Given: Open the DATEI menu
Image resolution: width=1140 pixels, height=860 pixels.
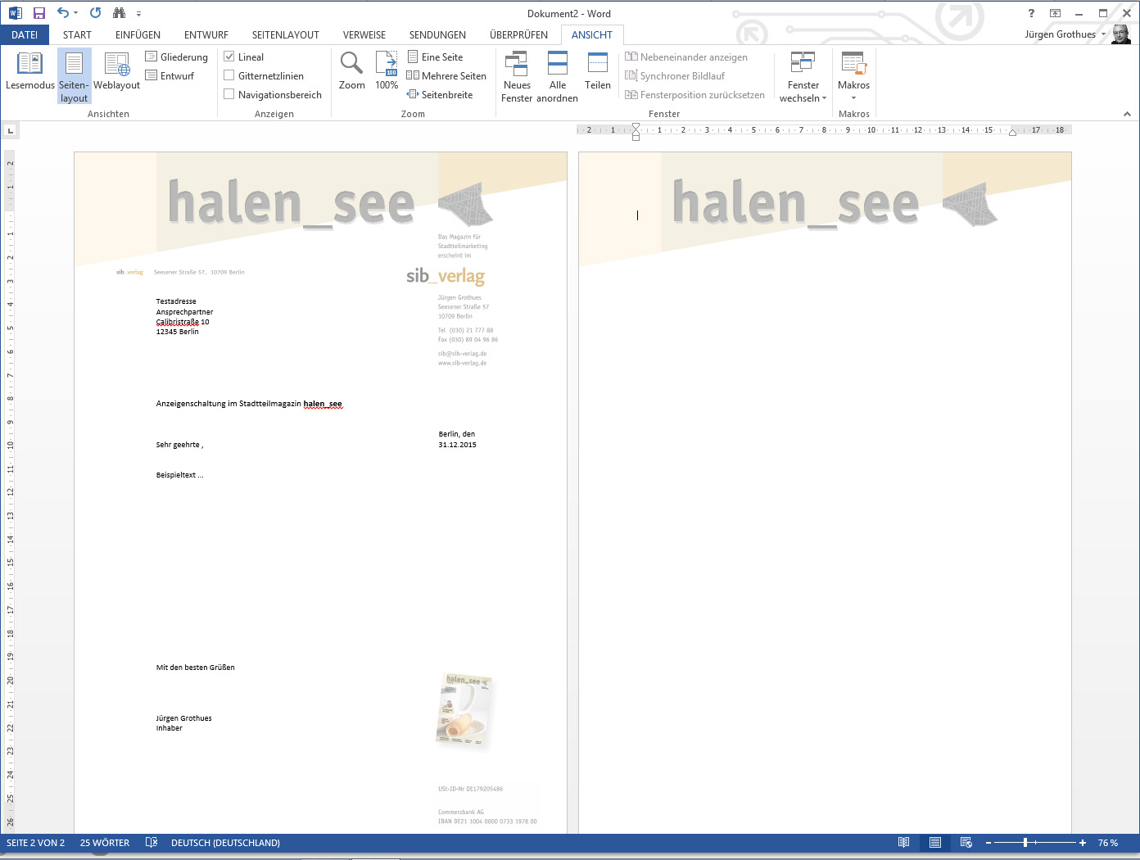Looking at the screenshot, I should 25,35.
